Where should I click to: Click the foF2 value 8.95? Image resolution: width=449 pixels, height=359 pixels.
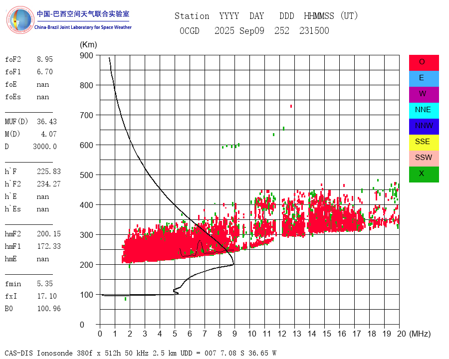point(45,59)
